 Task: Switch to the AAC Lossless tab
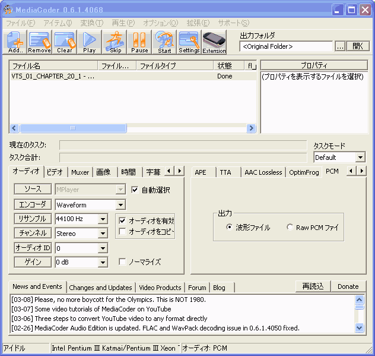pos(263,172)
